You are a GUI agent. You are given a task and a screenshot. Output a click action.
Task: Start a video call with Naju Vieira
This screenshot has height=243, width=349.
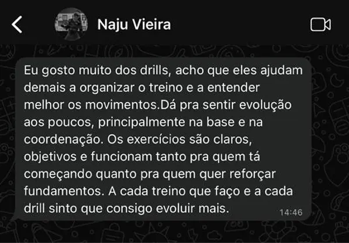[320, 24]
